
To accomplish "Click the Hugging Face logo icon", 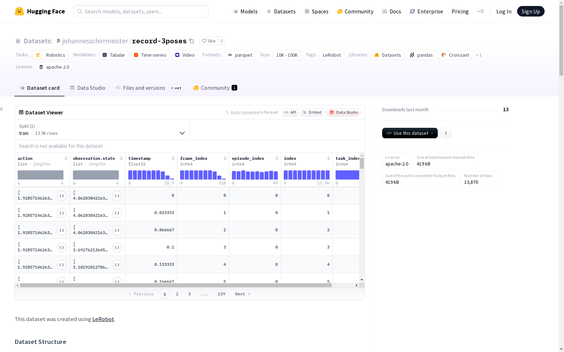I will tap(19, 11).
